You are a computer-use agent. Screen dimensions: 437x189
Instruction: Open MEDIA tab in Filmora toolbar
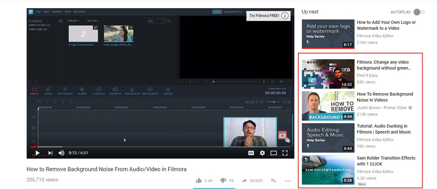[34, 91]
